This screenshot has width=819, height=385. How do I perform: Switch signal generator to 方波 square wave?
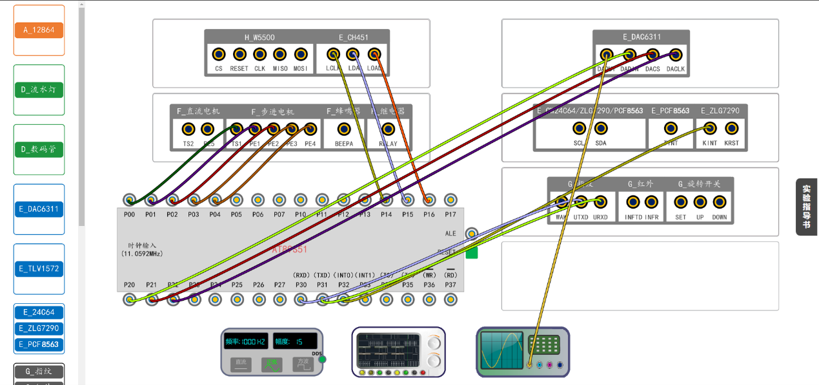(x=303, y=364)
